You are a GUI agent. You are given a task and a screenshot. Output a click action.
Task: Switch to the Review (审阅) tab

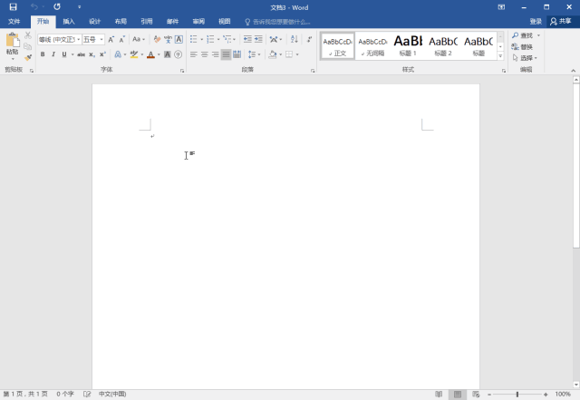click(198, 22)
